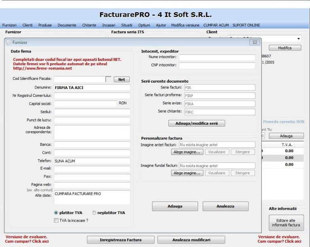
Task: Focus the Fax field
Action: (x=92, y=177)
